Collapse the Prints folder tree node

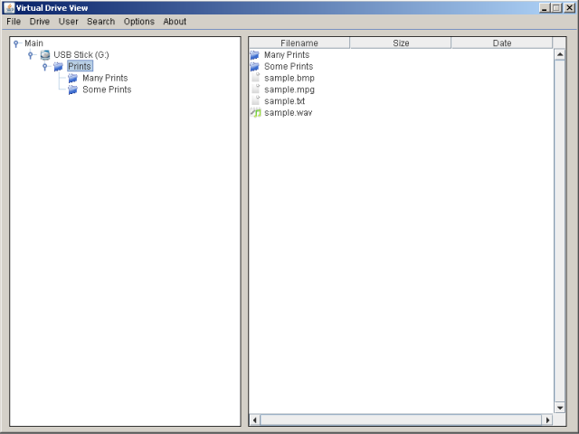click(45, 67)
